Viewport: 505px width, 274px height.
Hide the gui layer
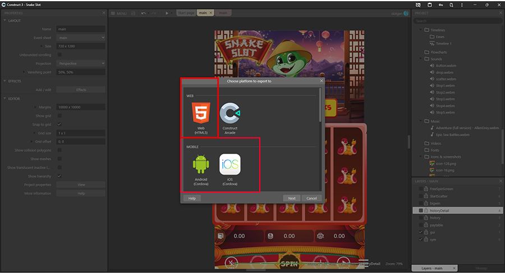point(421,232)
